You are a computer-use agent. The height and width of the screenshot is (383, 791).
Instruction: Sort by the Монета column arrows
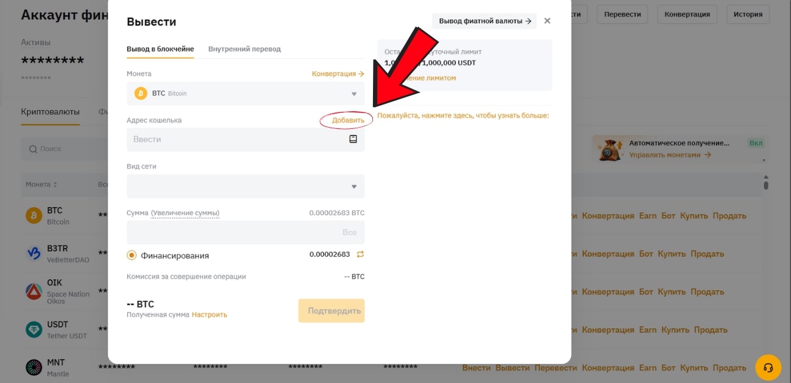click(x=55, y=184)
